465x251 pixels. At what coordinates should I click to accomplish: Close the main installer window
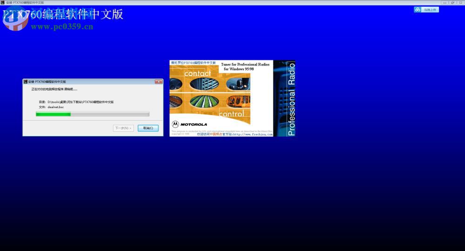click(461, 2)
